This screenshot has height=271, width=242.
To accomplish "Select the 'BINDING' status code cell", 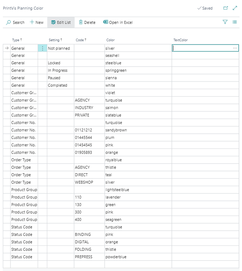I will [89, 234].
